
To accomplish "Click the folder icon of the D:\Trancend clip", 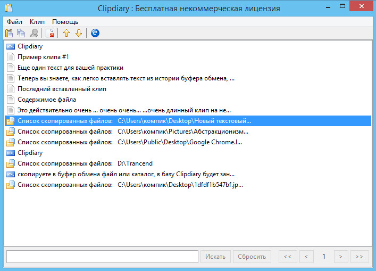I will pos(10,163).
